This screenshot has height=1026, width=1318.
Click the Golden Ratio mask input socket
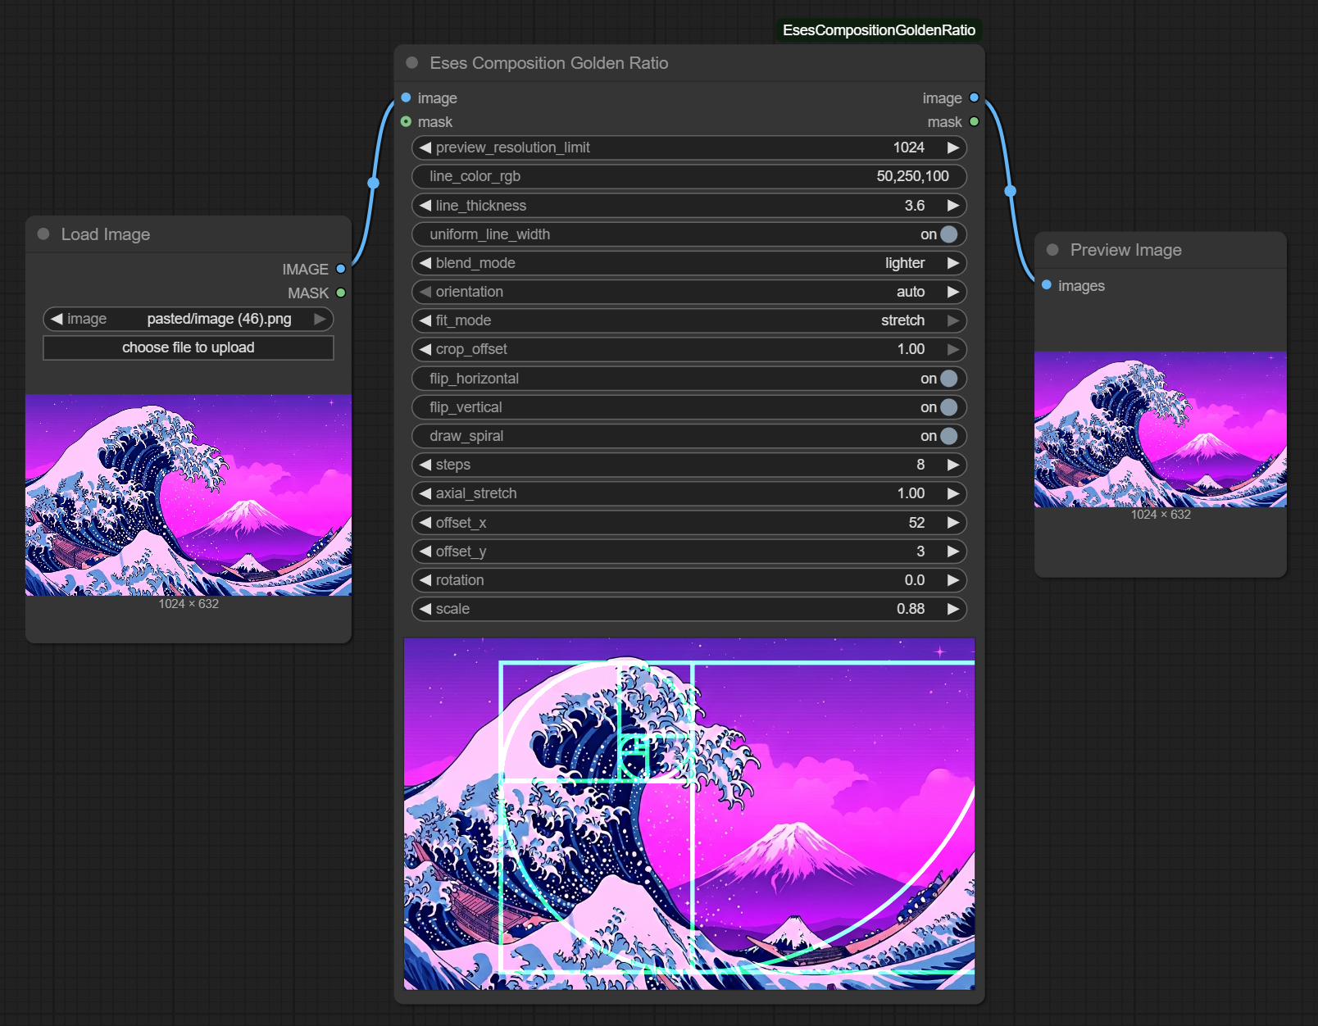coord(406,121)
